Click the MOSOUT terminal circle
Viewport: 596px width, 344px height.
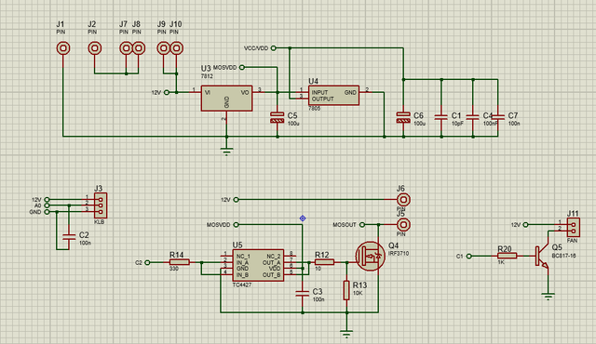tap(362, 224)
